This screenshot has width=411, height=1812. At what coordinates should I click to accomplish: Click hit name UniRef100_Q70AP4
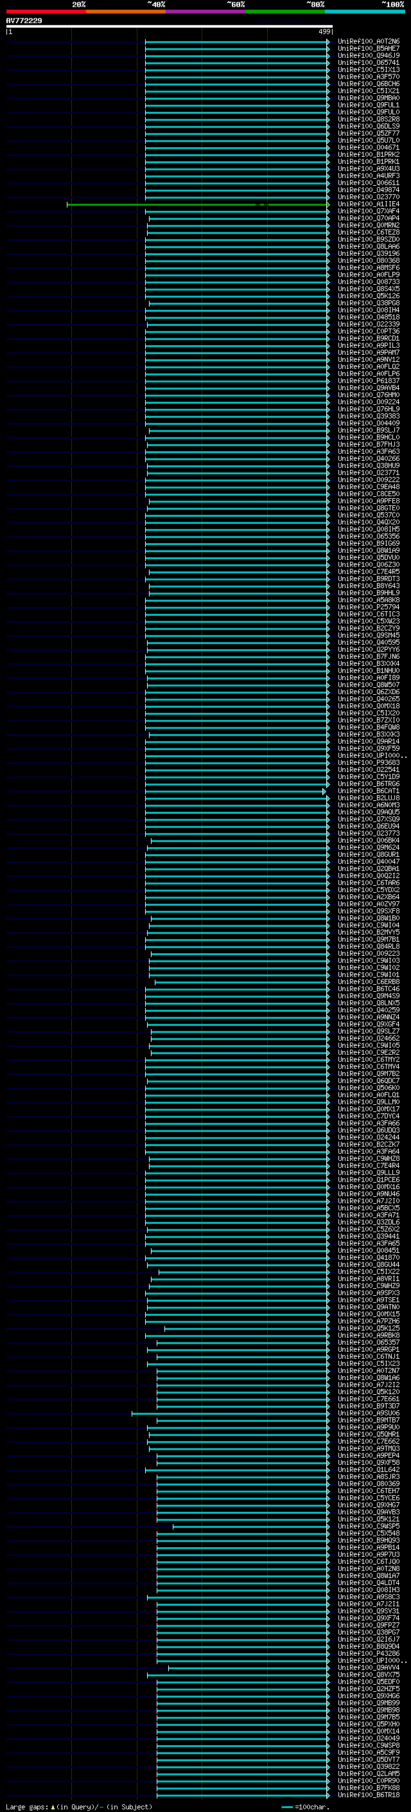tap(368, 218)
